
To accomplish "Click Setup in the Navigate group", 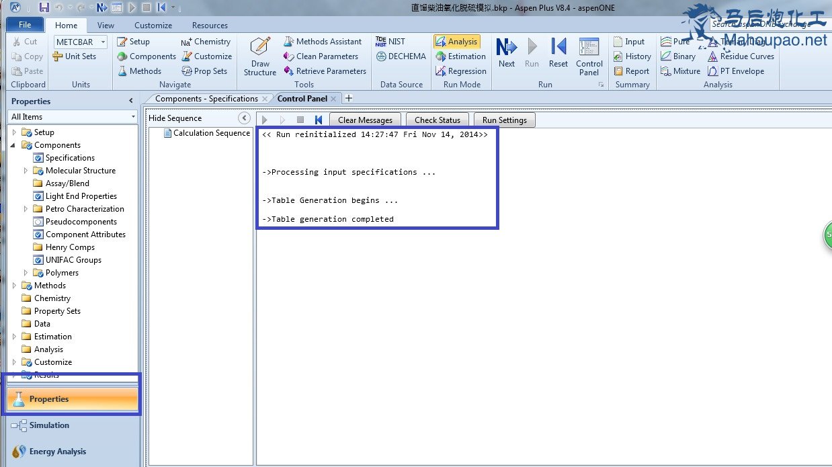I will 134,42.
